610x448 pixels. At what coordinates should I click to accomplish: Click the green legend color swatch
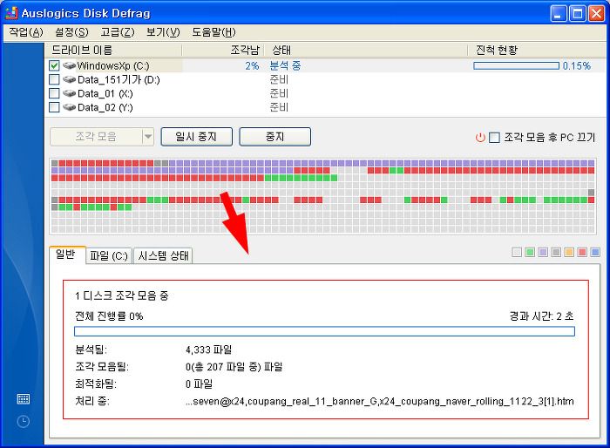click(x=530, y=253)
